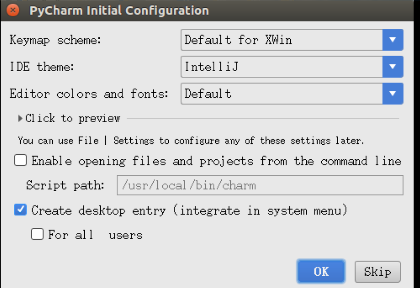Skip the initial configuration

378,272
